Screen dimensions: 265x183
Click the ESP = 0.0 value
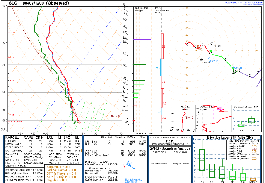(72, 157)
